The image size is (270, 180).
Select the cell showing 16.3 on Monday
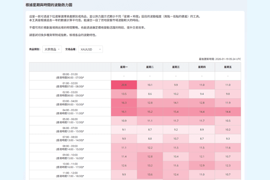[x=124, y=103]
